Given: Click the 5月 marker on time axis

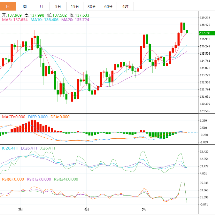Looking at the screenshot, I should point(144,210).
